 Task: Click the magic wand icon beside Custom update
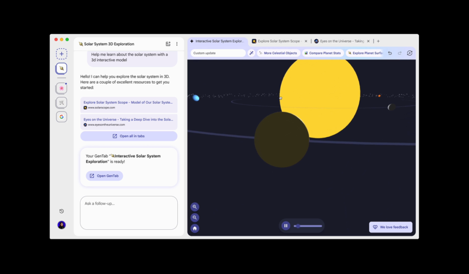click(251, 53)
